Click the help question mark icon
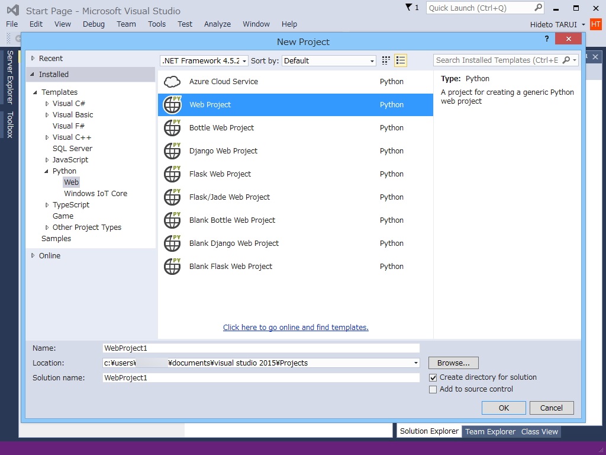The width and height of the screenshot is (606, 455). tap(545, 39)
